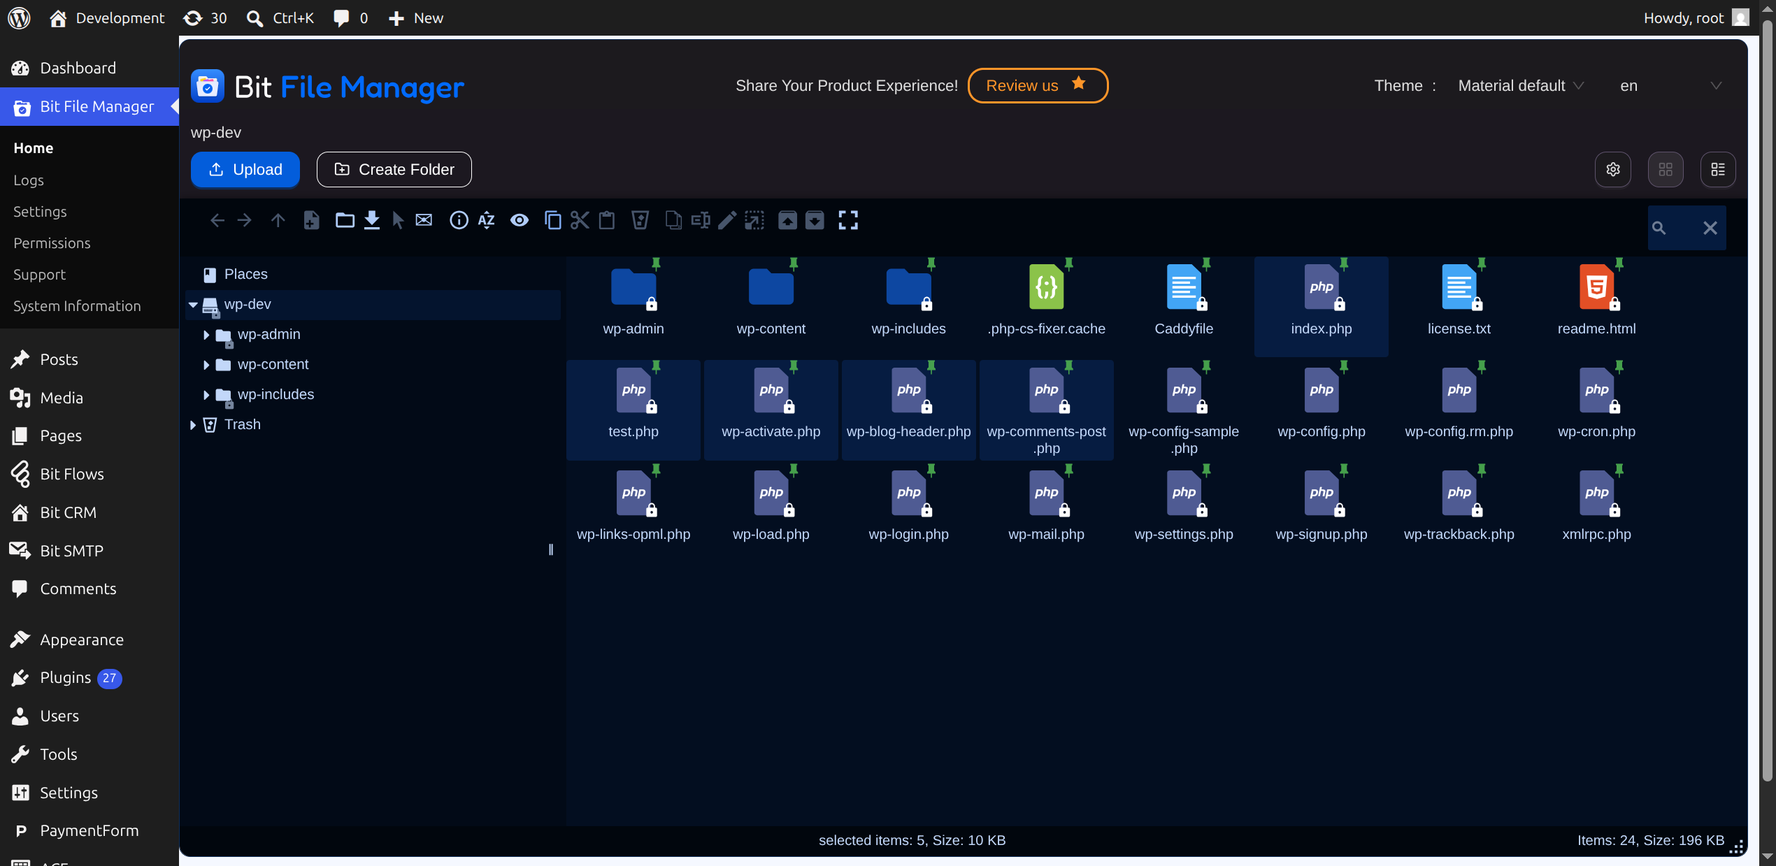The image size is (1776, 866).
Task: Click the pencil edit toolbar icon
Action: tap(727, 221)
